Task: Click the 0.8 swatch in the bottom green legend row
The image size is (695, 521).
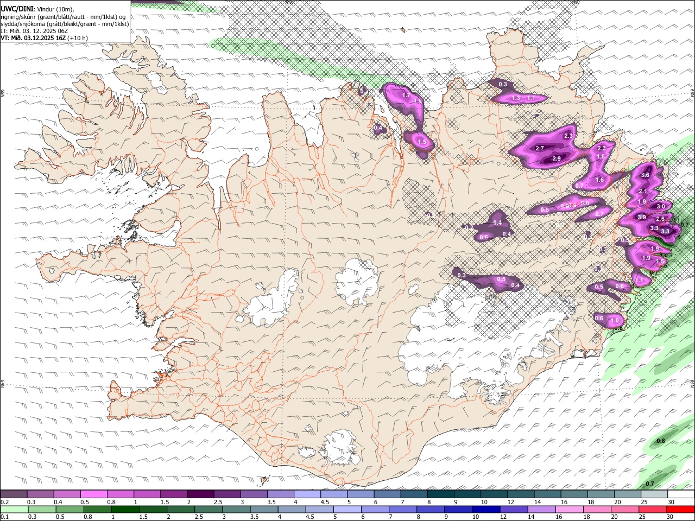Action: pos(97,510)
